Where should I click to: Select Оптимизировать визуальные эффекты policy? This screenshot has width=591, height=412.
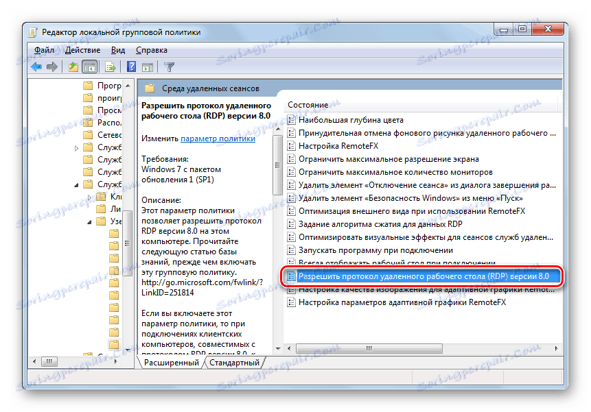pyautogui.click(x=426, y=237)
